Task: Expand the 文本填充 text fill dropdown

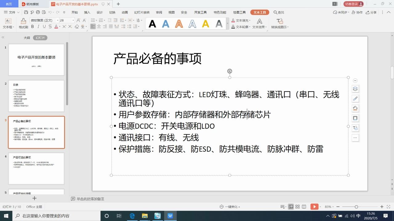Action: (x=250, y=21)
